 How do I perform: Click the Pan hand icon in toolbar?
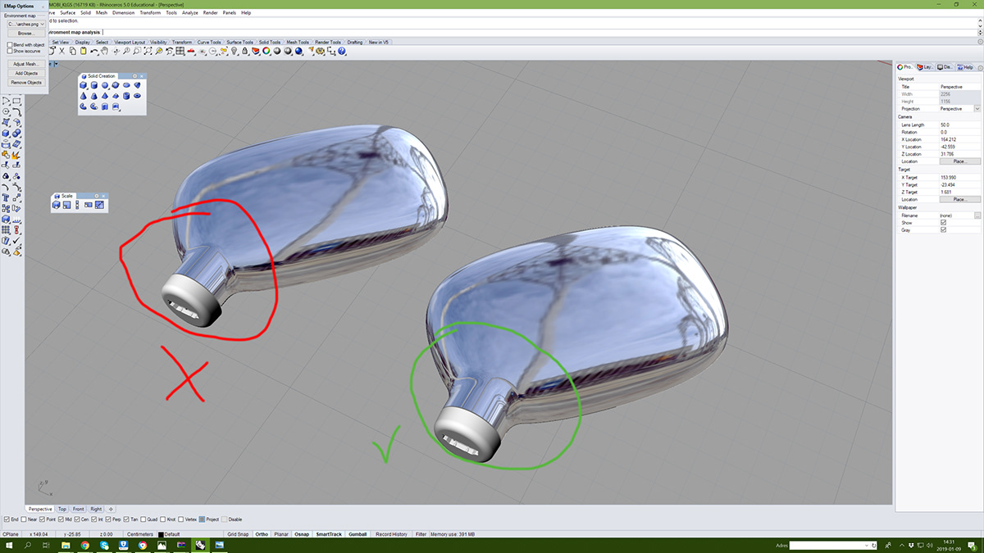click(x=106, y=51)
